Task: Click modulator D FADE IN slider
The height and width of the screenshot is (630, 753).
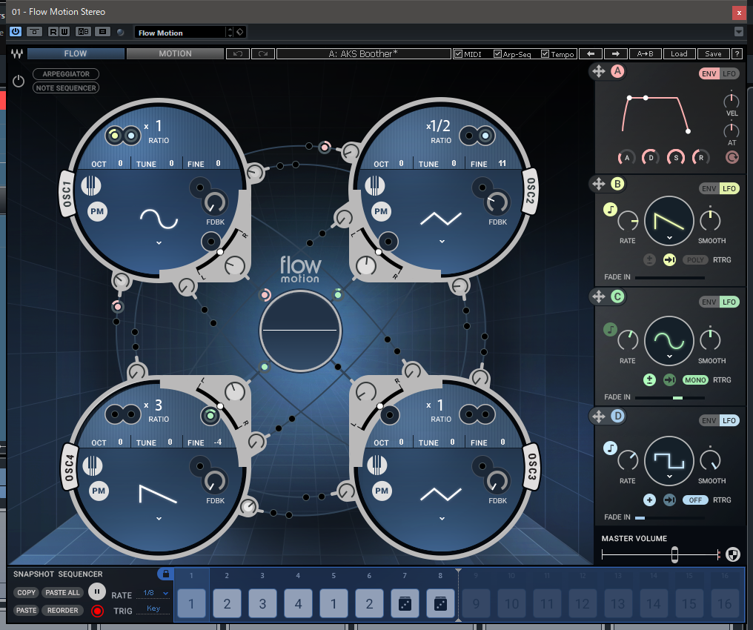Action: (x=669, y=517)
